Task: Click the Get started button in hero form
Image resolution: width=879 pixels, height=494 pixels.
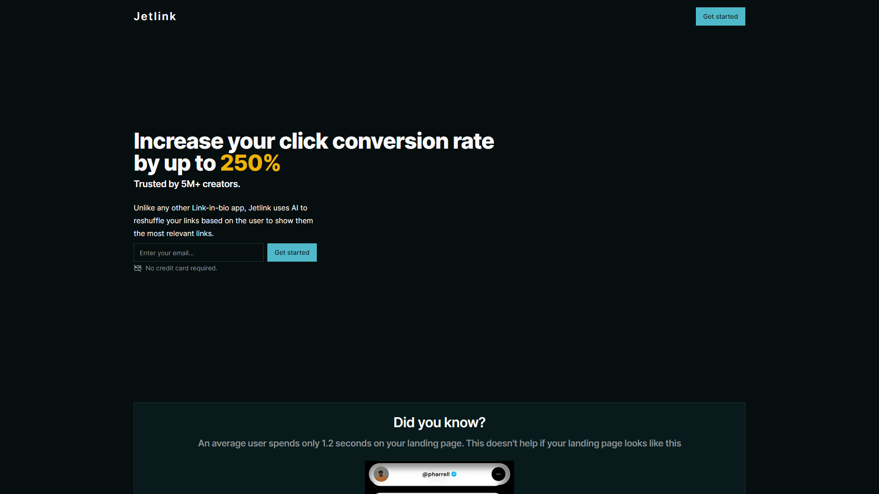Action: [x=292, y=252]
